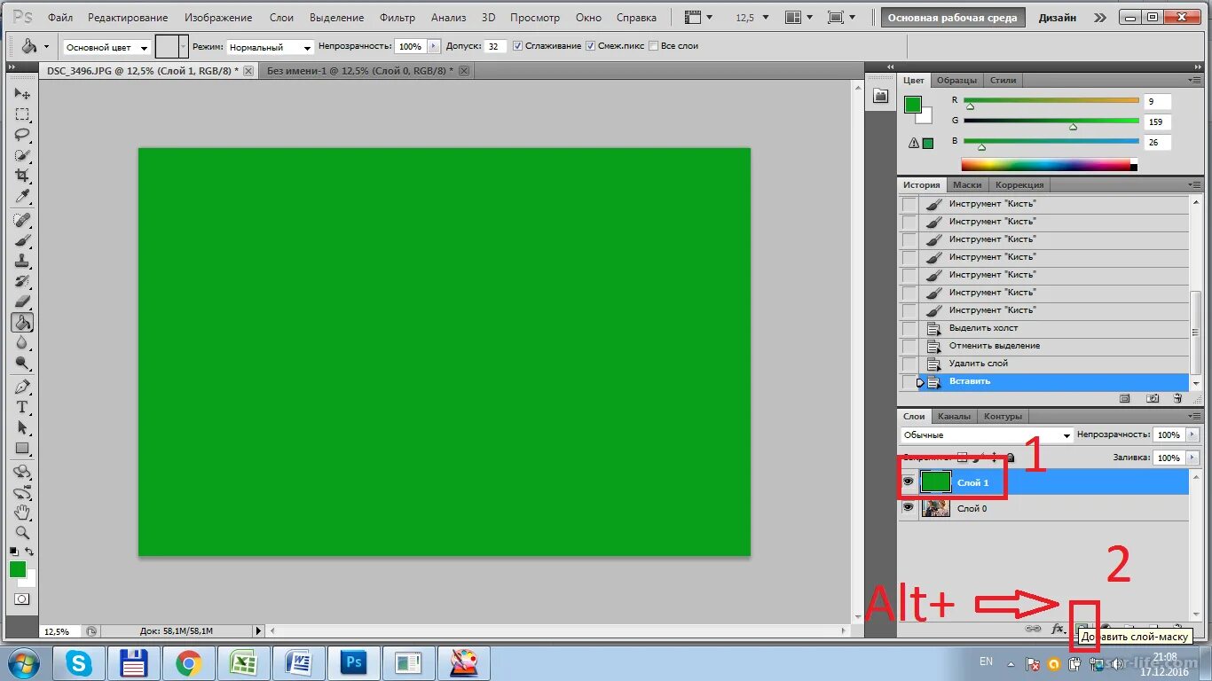The image size is (1212, 681).
Task: Pick a color from the spectrum ramp
Action: click(1049, 164)
